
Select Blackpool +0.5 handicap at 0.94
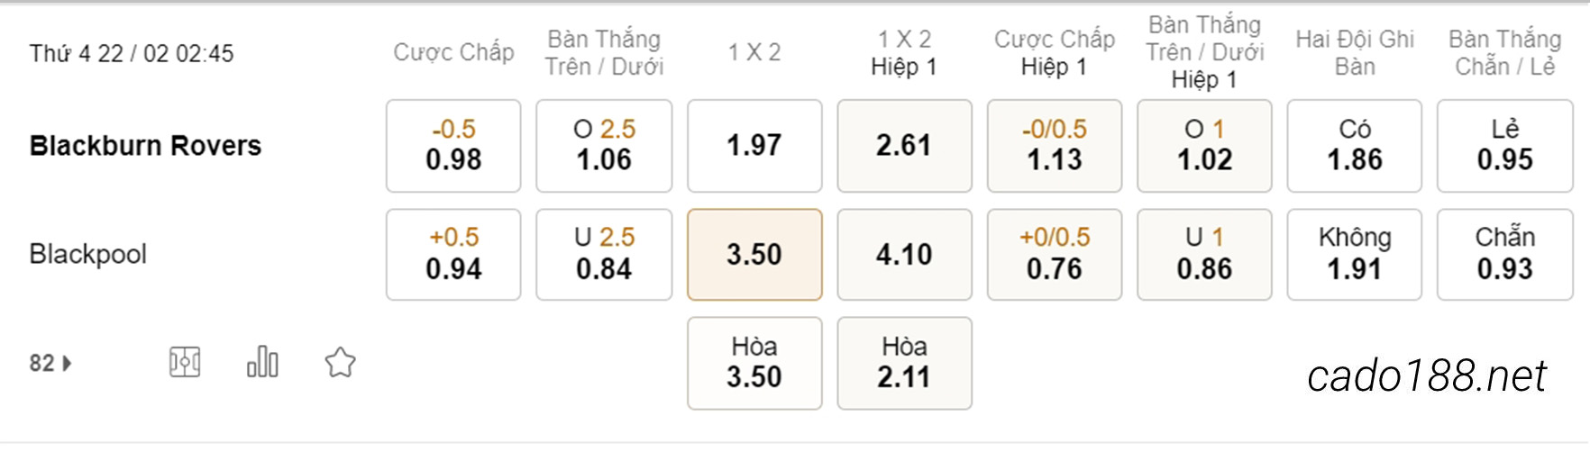[453, 255]
